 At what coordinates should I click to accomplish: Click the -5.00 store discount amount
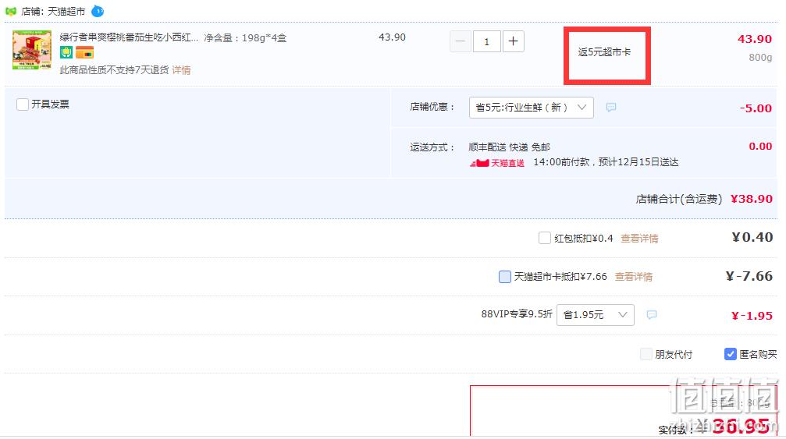point(756,108)
